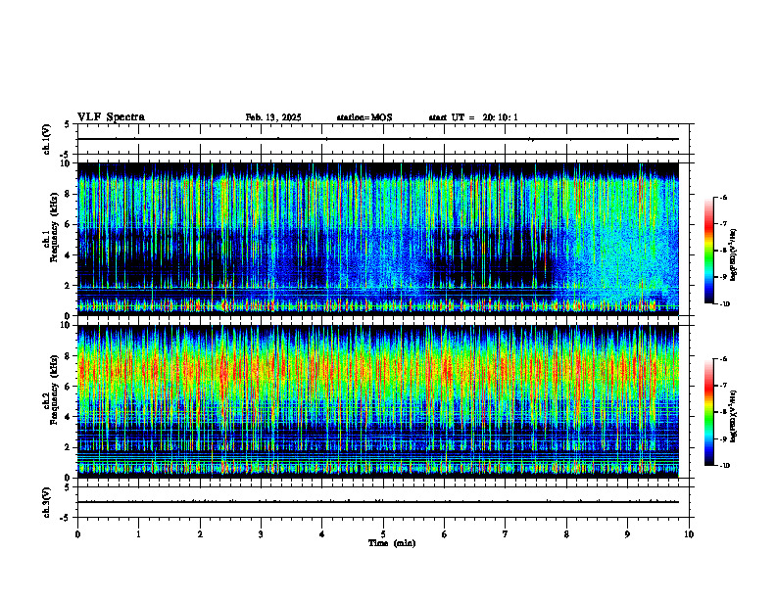Viewport: 776px width, 599px height.
Task: Click the "ch.1(V)" axis label
Action: click(47, 139)
